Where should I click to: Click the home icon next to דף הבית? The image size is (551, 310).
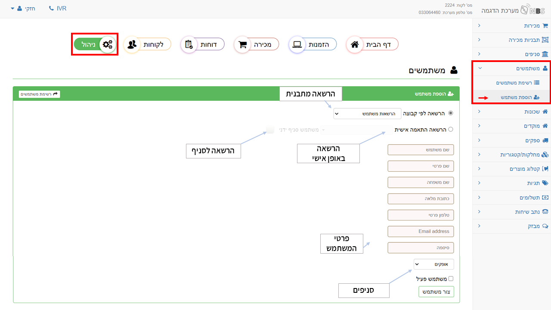pyautogui.click(x=355, y=44)
